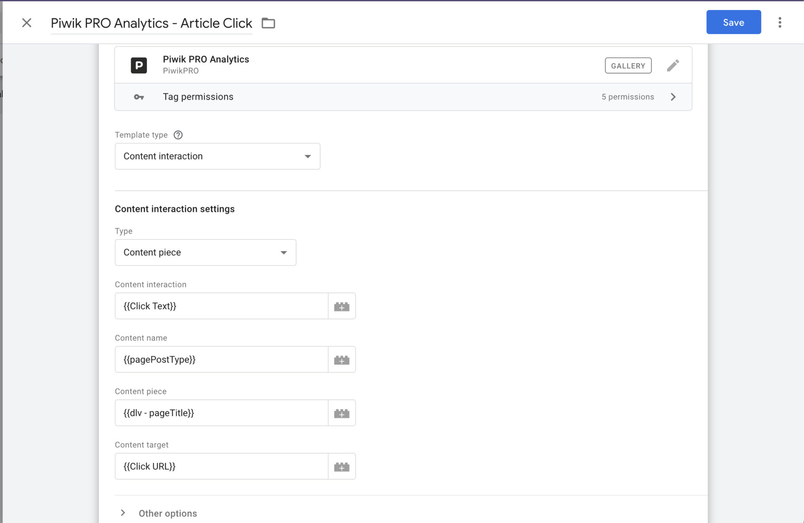This screenshot has height=523, width=804.
Task: Click the folder icon beside tag name
Action: pyautogui.click(x=268, y=23)
